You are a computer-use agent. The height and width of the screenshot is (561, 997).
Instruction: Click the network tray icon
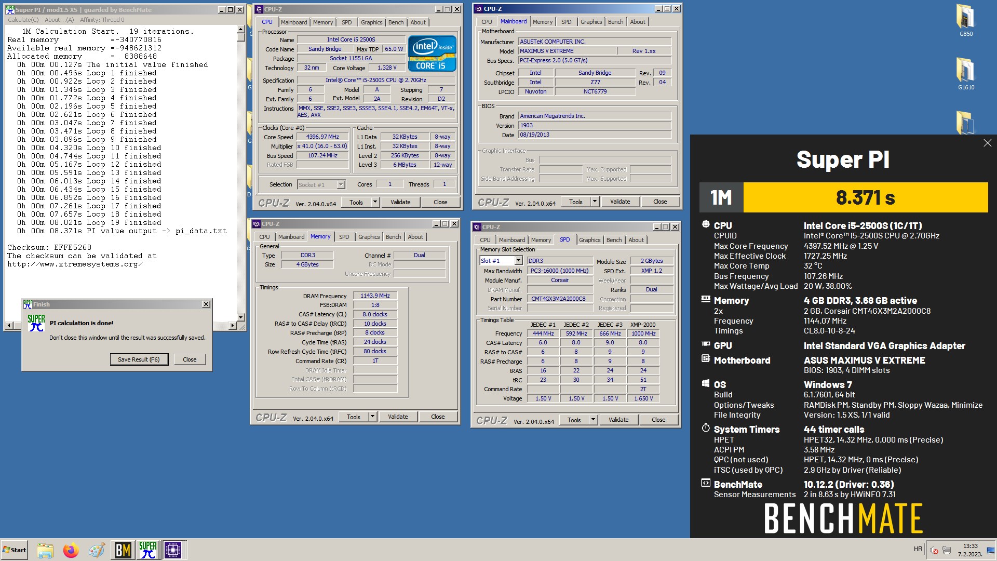point(947,550)
